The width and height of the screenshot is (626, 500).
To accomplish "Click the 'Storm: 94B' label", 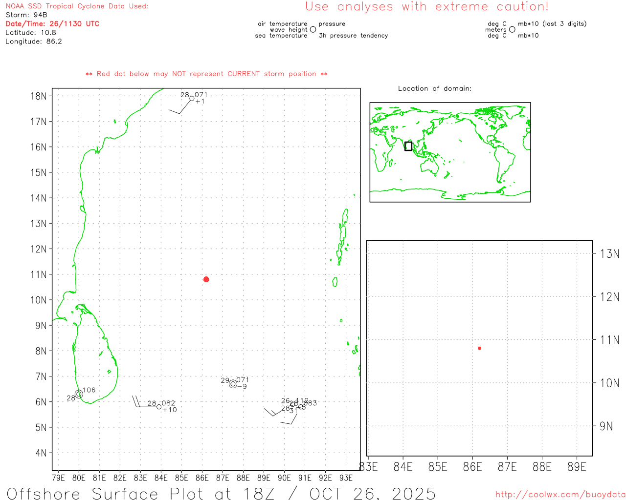I will pyautogui.click(x=26, y=15).
